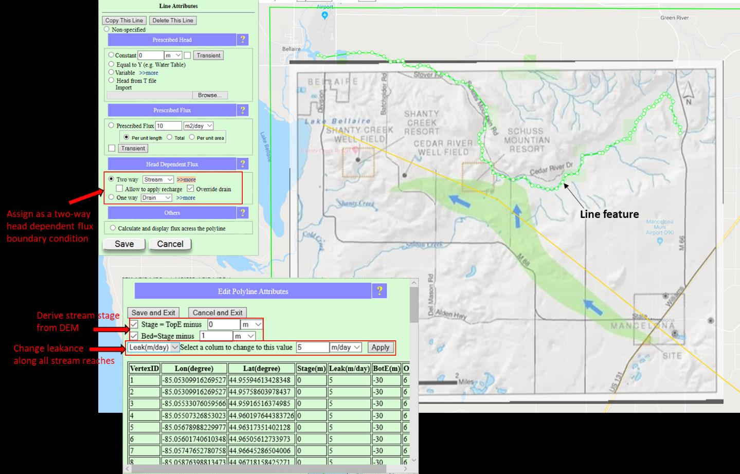Select Head from T file radio

(x=111, y=80)
